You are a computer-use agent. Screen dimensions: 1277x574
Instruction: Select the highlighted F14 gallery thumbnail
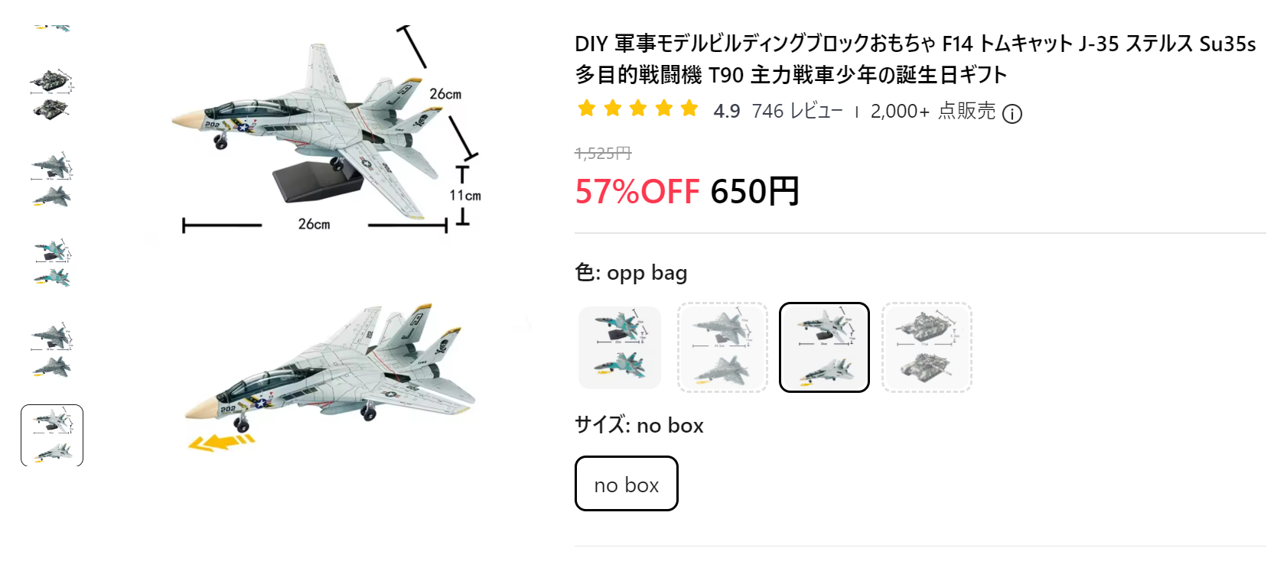pyautogui.click(x=52, y=436)
